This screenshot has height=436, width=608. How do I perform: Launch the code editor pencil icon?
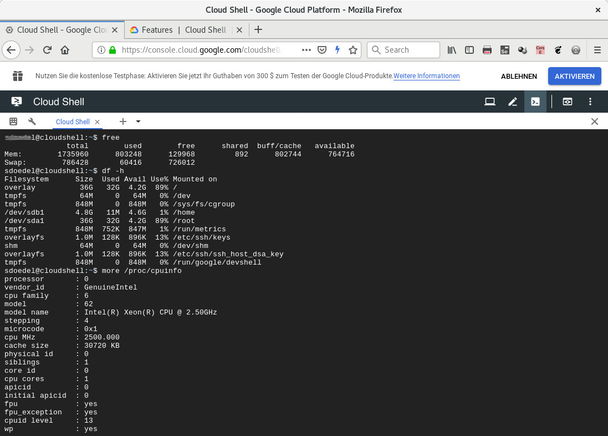click(x=513, y=102)
